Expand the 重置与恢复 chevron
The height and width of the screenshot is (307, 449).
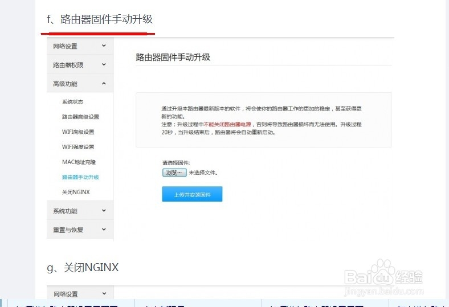(104, 230)
